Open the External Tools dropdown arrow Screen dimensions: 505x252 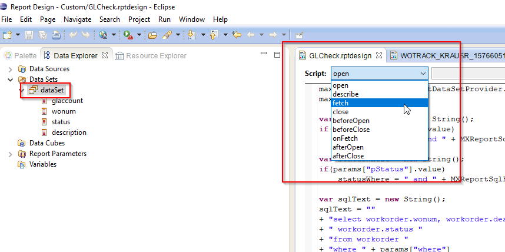[139, 35]
